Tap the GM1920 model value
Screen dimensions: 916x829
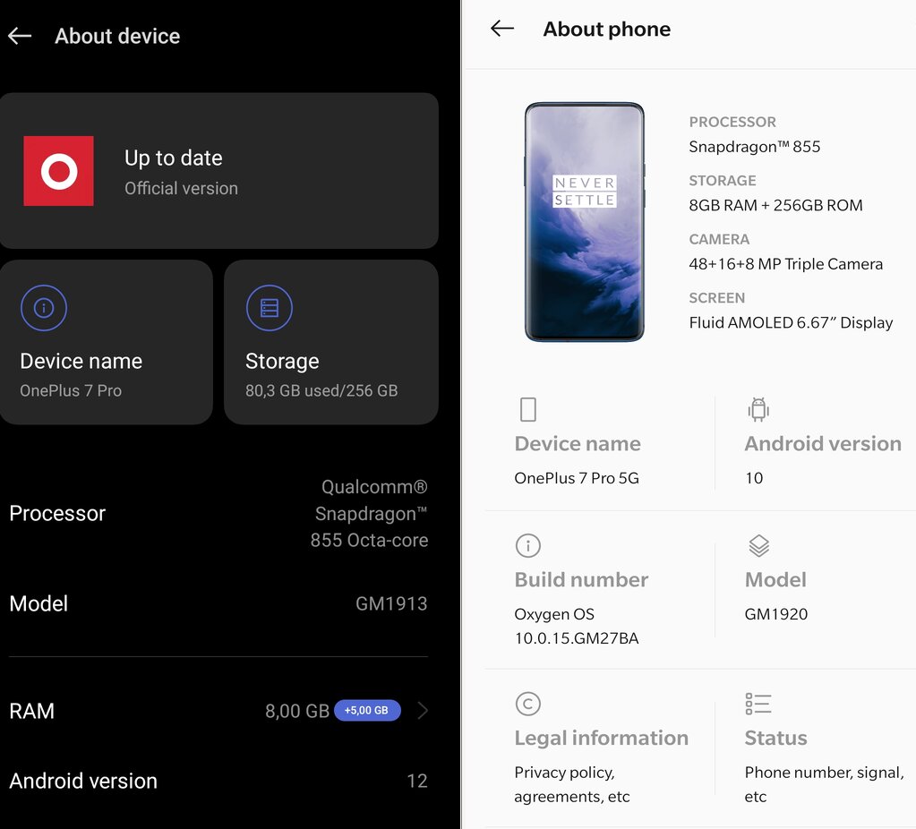click(x=775, y=614)
